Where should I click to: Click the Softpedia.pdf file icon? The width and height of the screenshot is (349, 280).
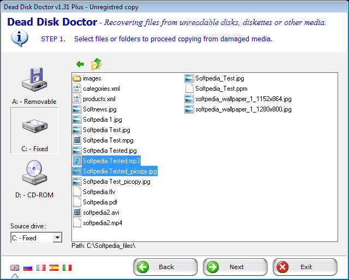pyautogui.click(x=77, y=202)
